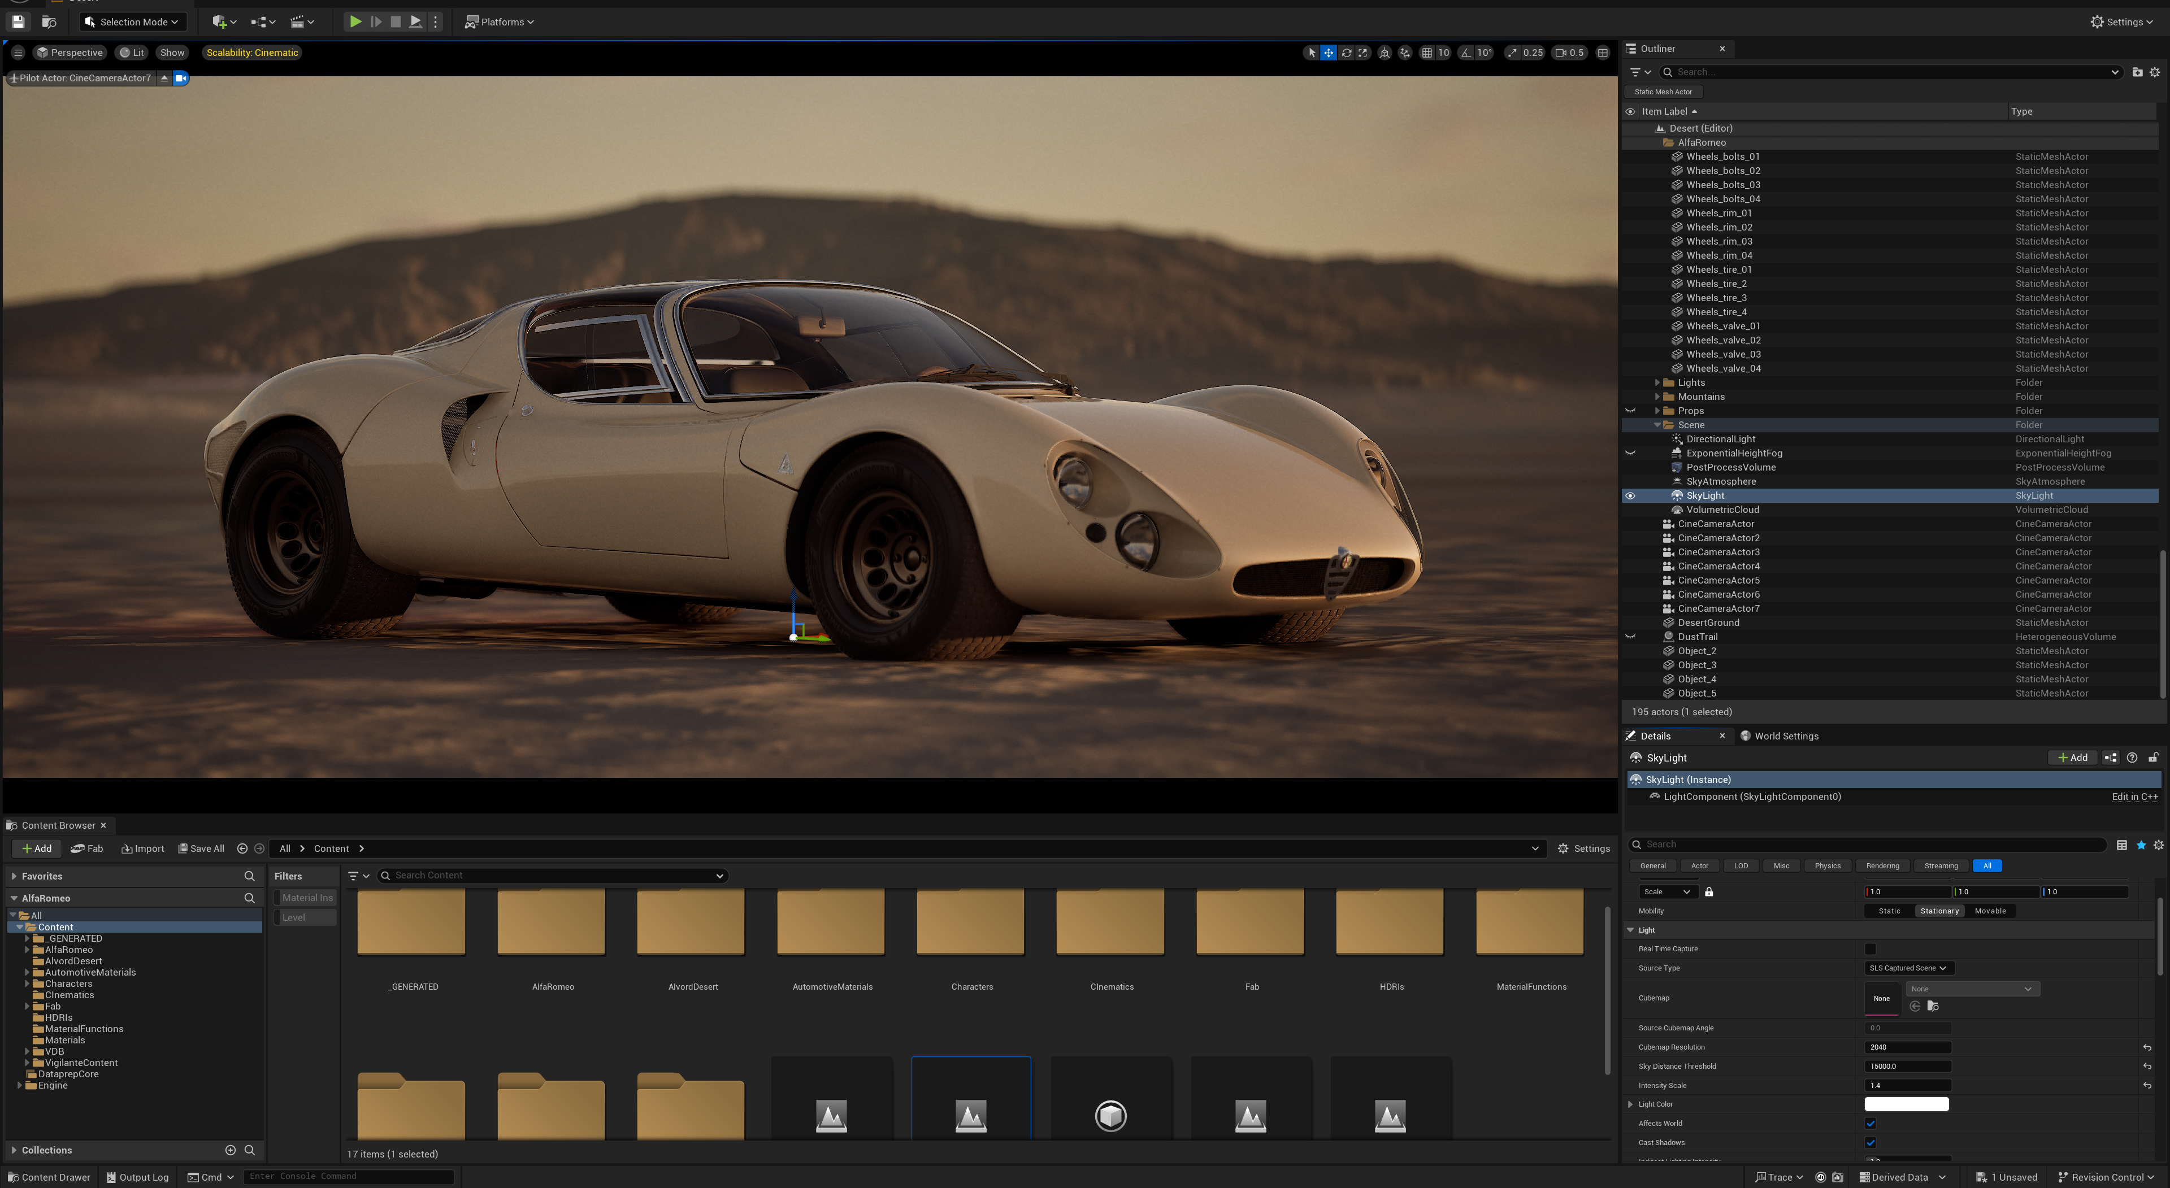Screen dimensions: 2170x1188
Task: Select the Rendering filter tab in Details
Action: point(1882,865)
